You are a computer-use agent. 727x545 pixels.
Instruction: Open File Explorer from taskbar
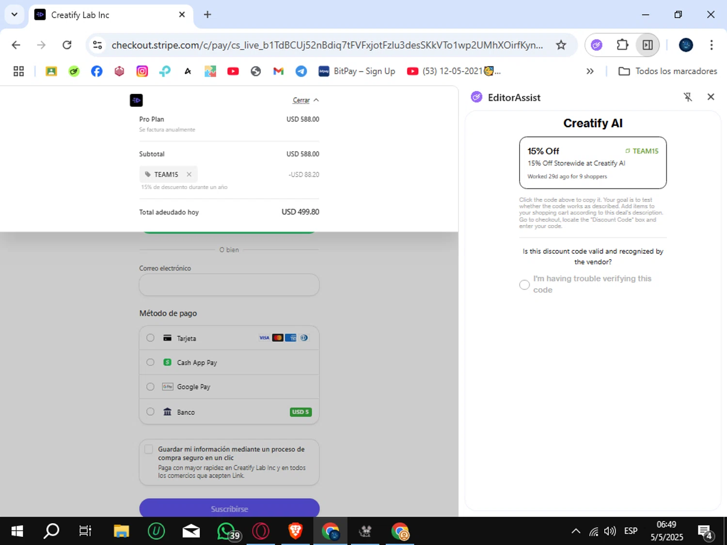coord(121,531)
